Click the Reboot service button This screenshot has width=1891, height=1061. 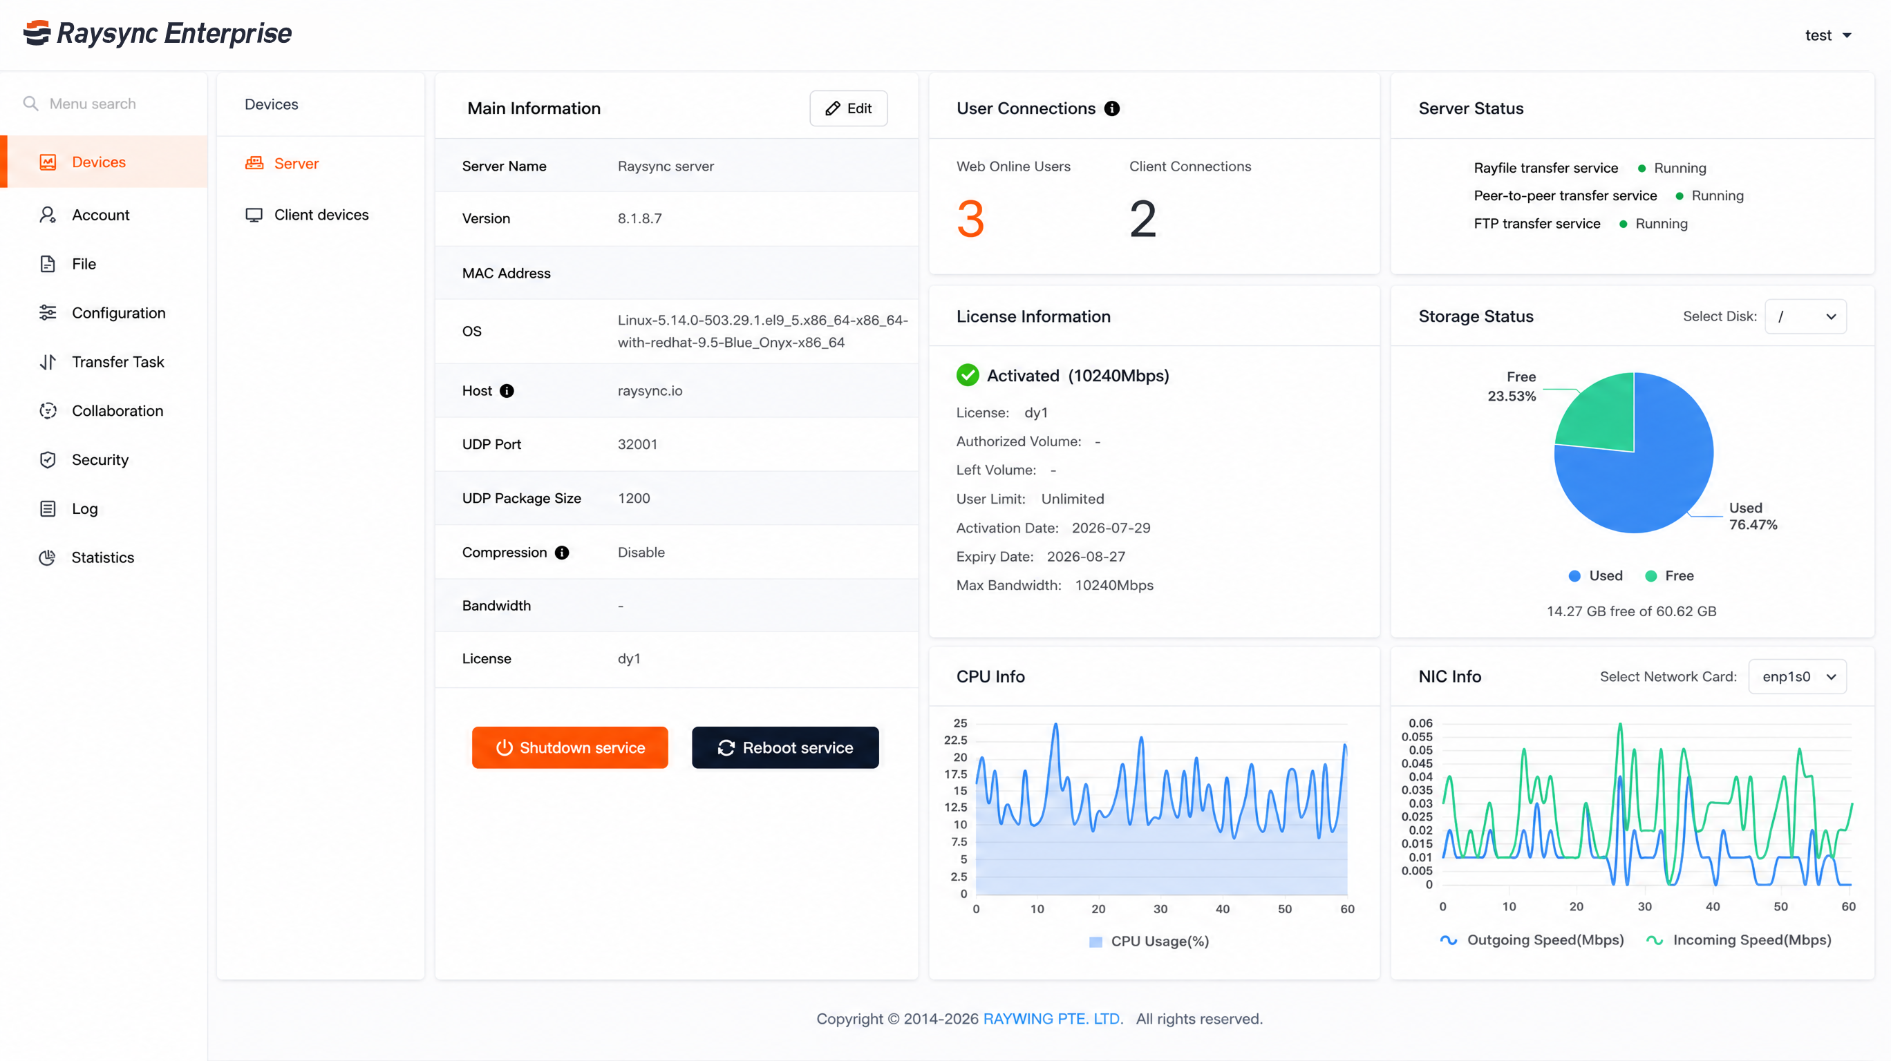pyautogui.click(x=784, y=747)
